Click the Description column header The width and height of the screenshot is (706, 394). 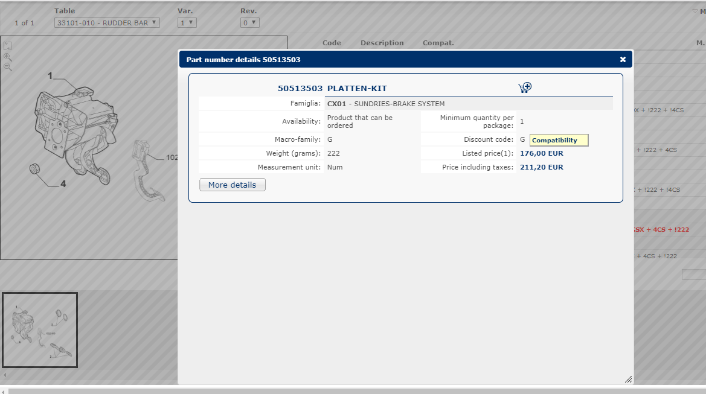coord(382,43)
